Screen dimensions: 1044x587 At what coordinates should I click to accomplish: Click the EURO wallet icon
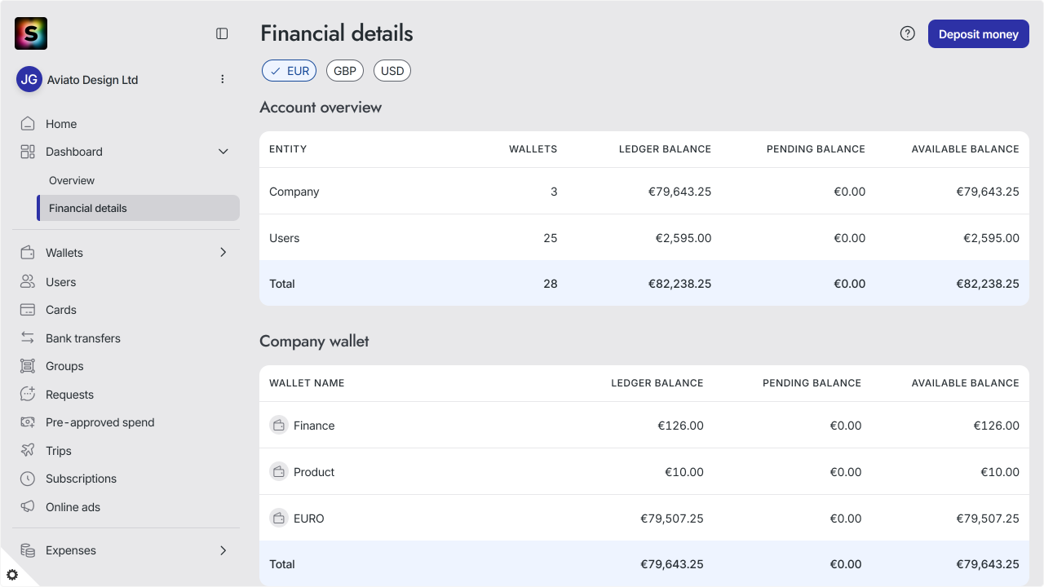pyautogui.click(x=279, y=519)
